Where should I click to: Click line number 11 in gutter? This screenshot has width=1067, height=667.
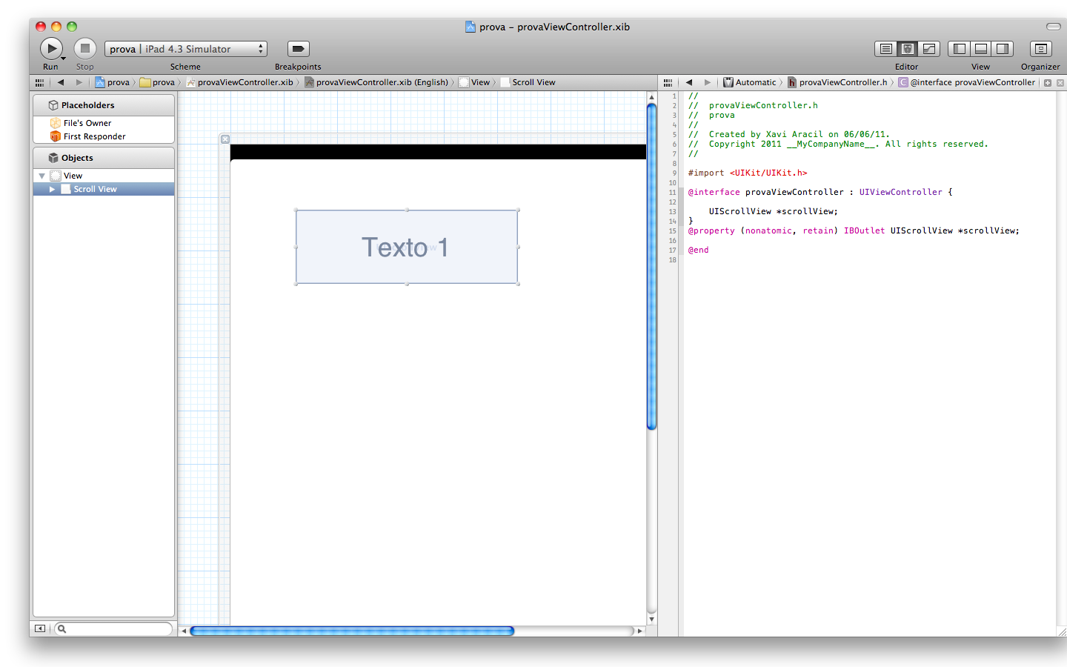point(672,192)
